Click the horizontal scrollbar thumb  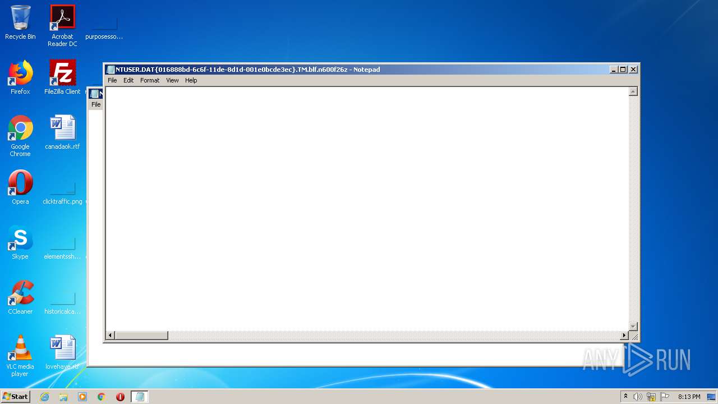point(141,336)
